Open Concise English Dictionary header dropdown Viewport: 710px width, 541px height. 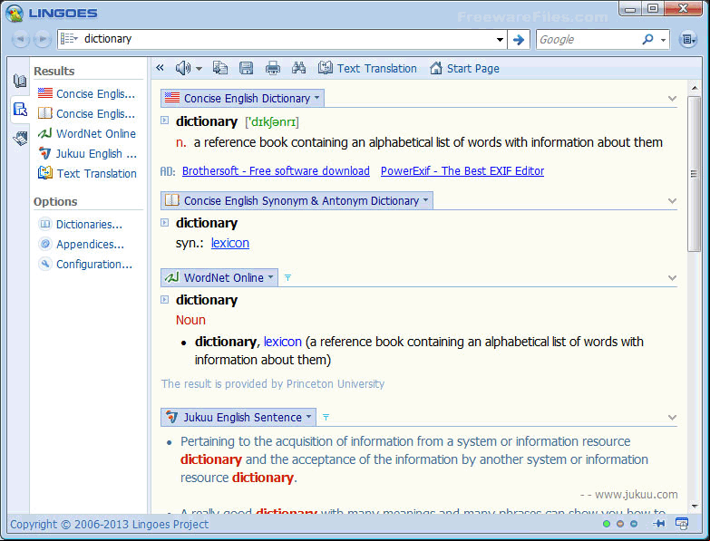pyautogui.click(x=317, y=98)
